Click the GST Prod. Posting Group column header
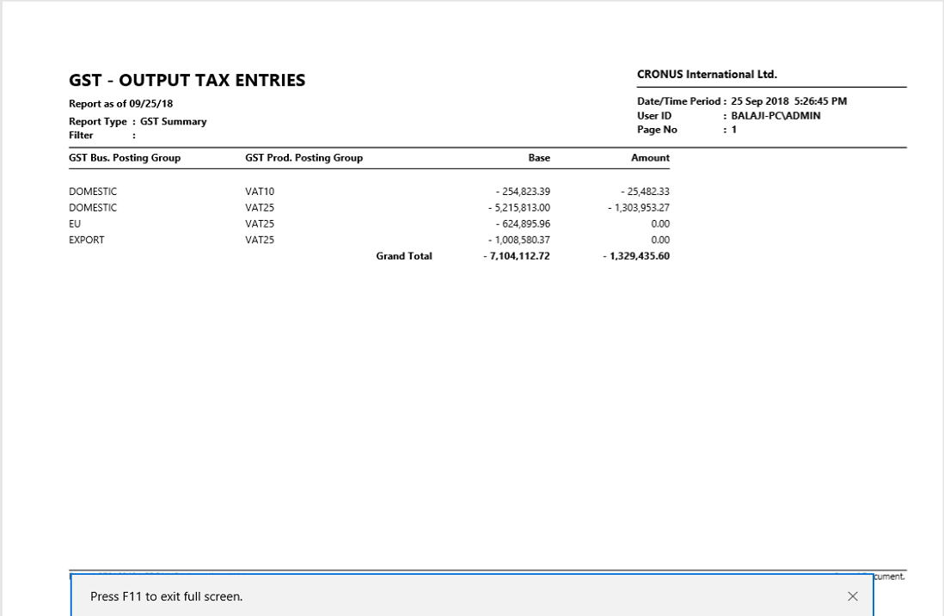 pyautogui.click(x=304, y=157)
